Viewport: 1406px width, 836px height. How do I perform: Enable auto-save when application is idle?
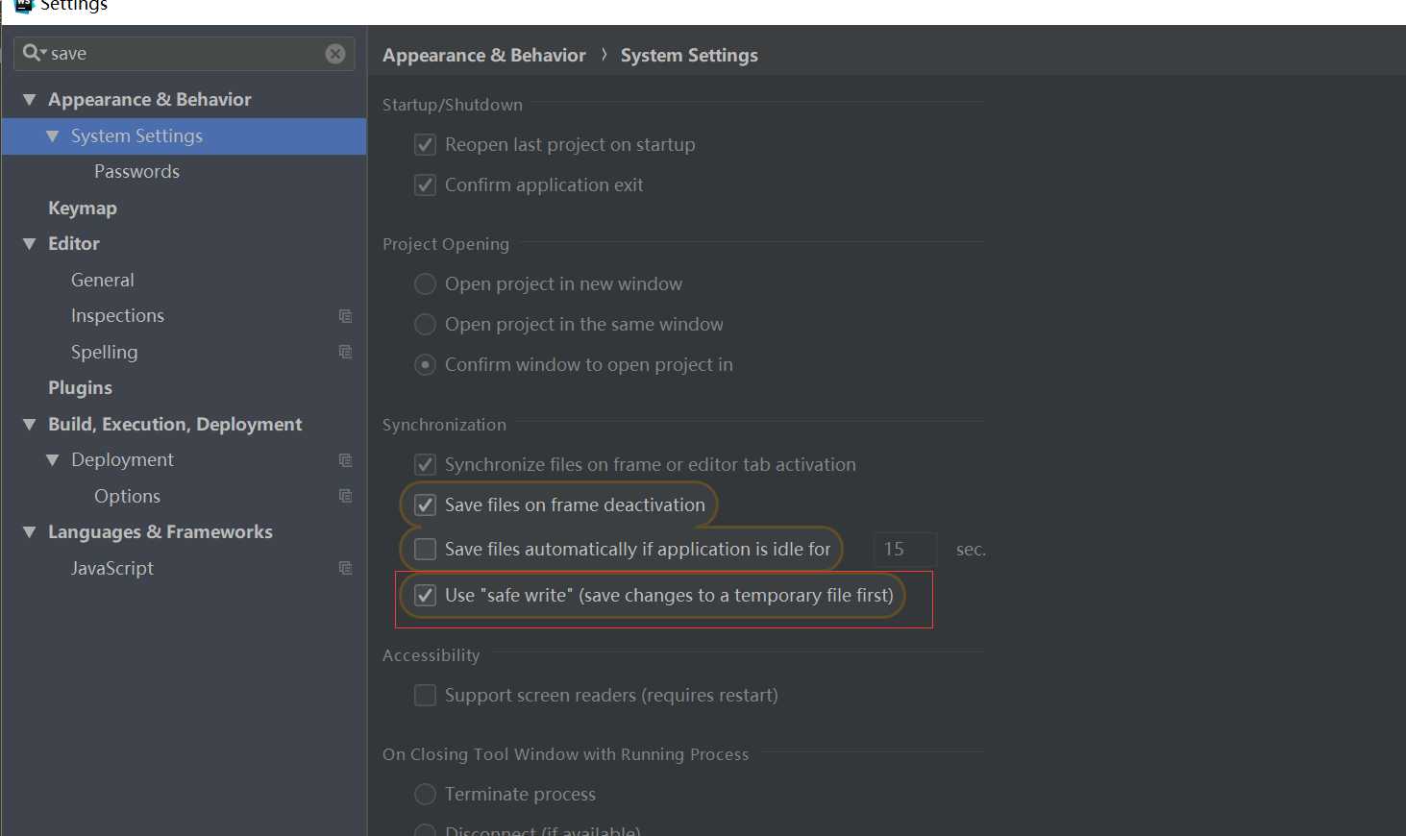click(x=425, y=550)
